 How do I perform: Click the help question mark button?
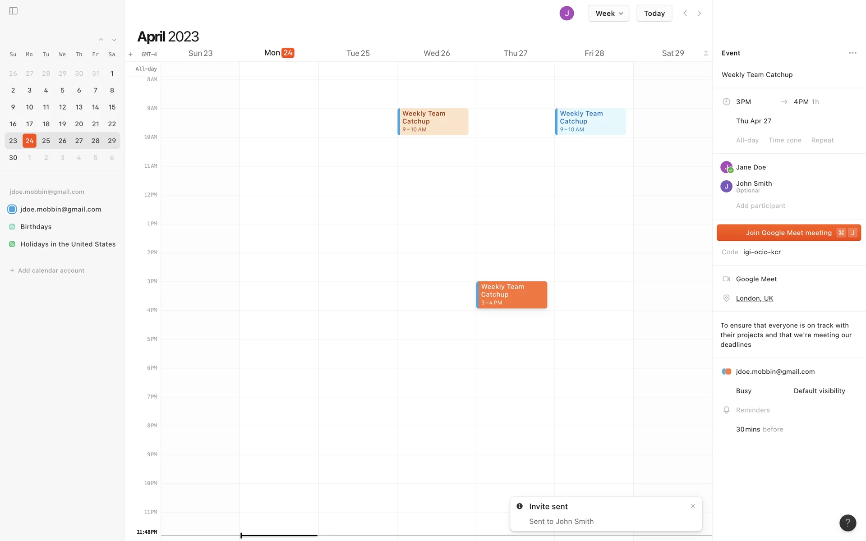(848, 523)
